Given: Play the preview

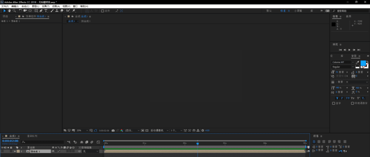Looking at the screenshot, I should click(350, 50).
